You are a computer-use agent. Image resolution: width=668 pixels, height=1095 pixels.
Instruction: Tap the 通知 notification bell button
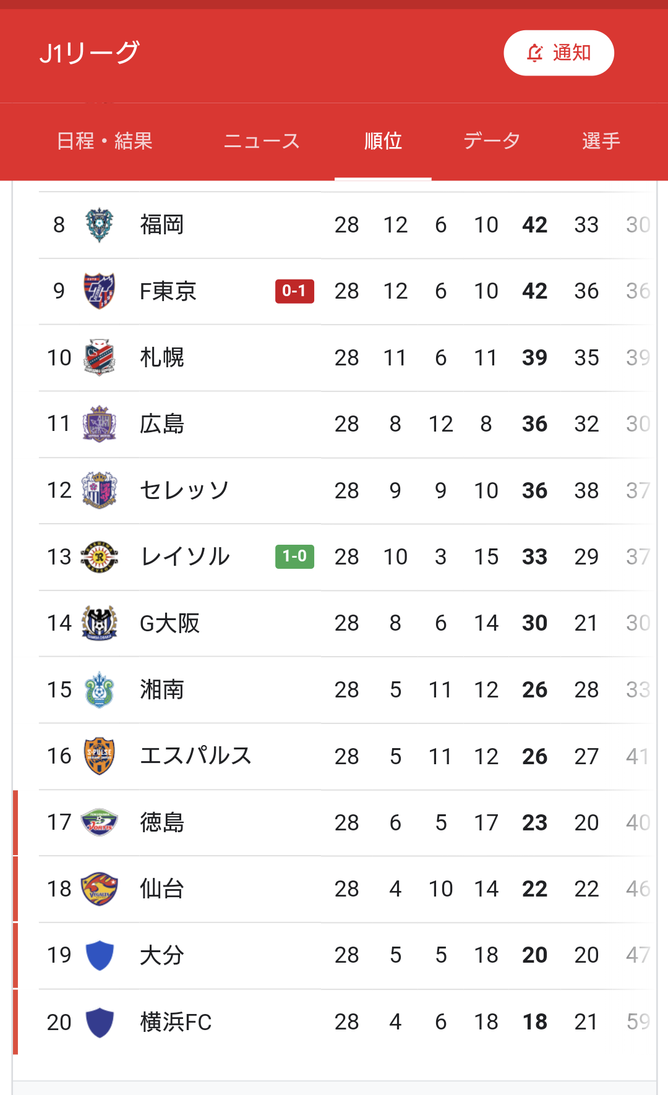559,53
